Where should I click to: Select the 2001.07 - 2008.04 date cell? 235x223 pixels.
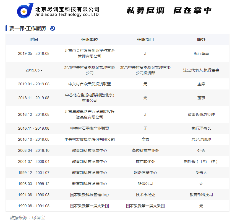click(34, 162)
